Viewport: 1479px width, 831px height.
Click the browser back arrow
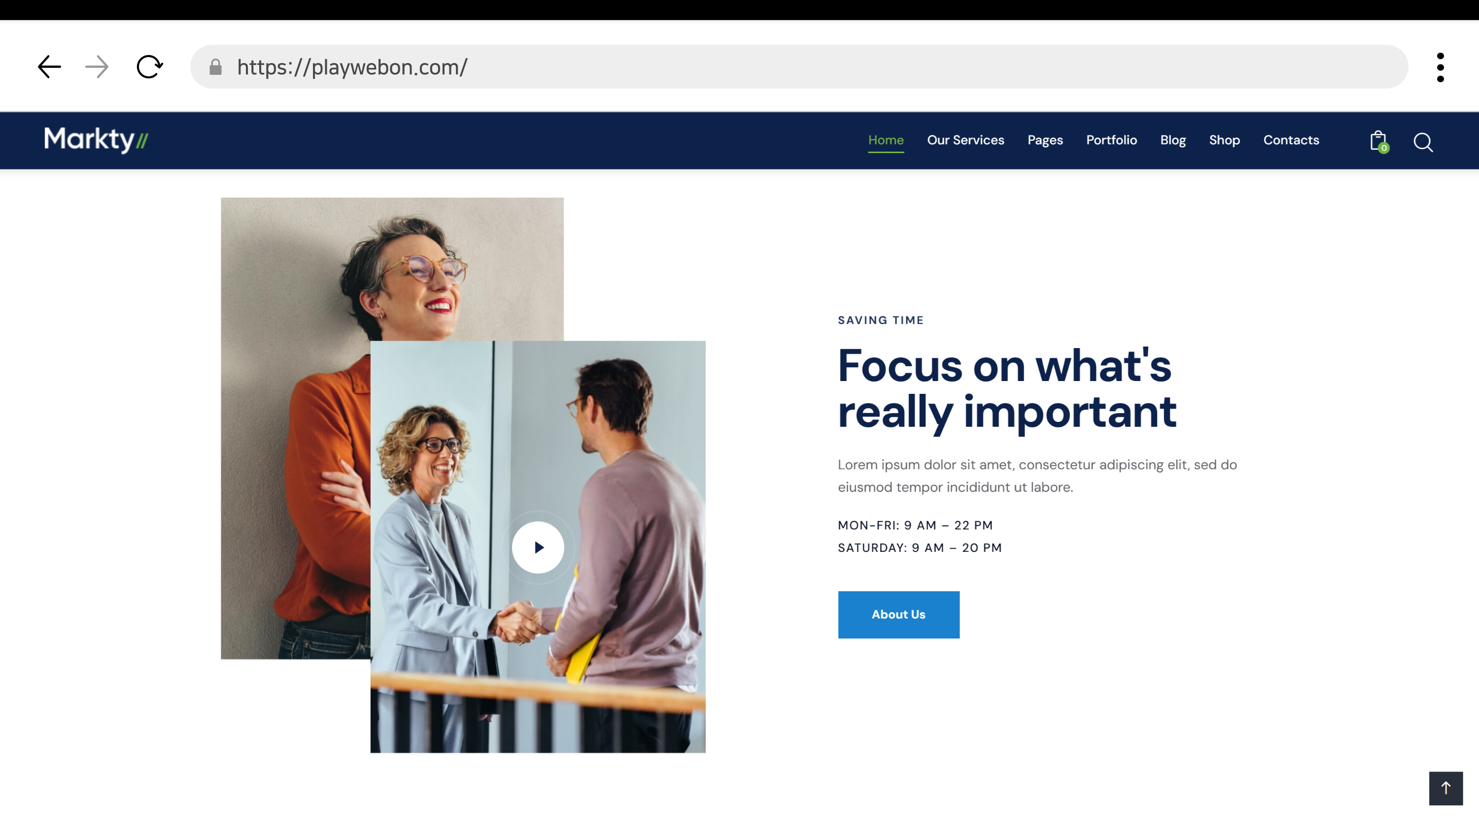click(x=49, y=66)
